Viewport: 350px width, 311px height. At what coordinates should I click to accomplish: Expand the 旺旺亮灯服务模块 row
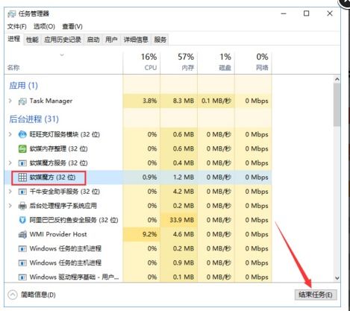pyautogui.click(x=10, y=134)
